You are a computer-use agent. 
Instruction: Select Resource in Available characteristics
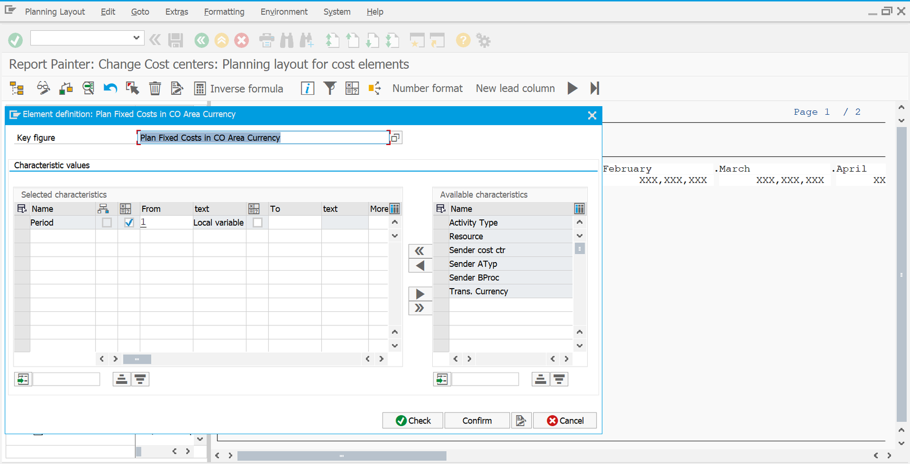tap(510, 237)
